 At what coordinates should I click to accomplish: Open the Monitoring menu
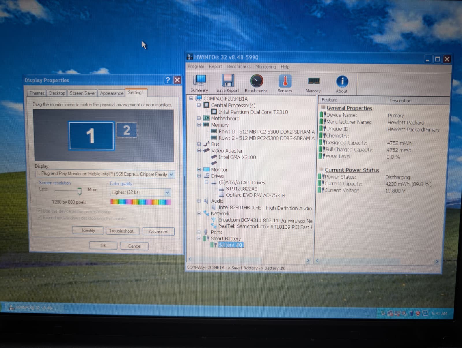click(x=265, y=67)
